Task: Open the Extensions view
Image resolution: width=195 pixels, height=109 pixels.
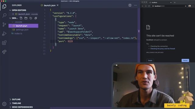Action: tap(4, 43)
